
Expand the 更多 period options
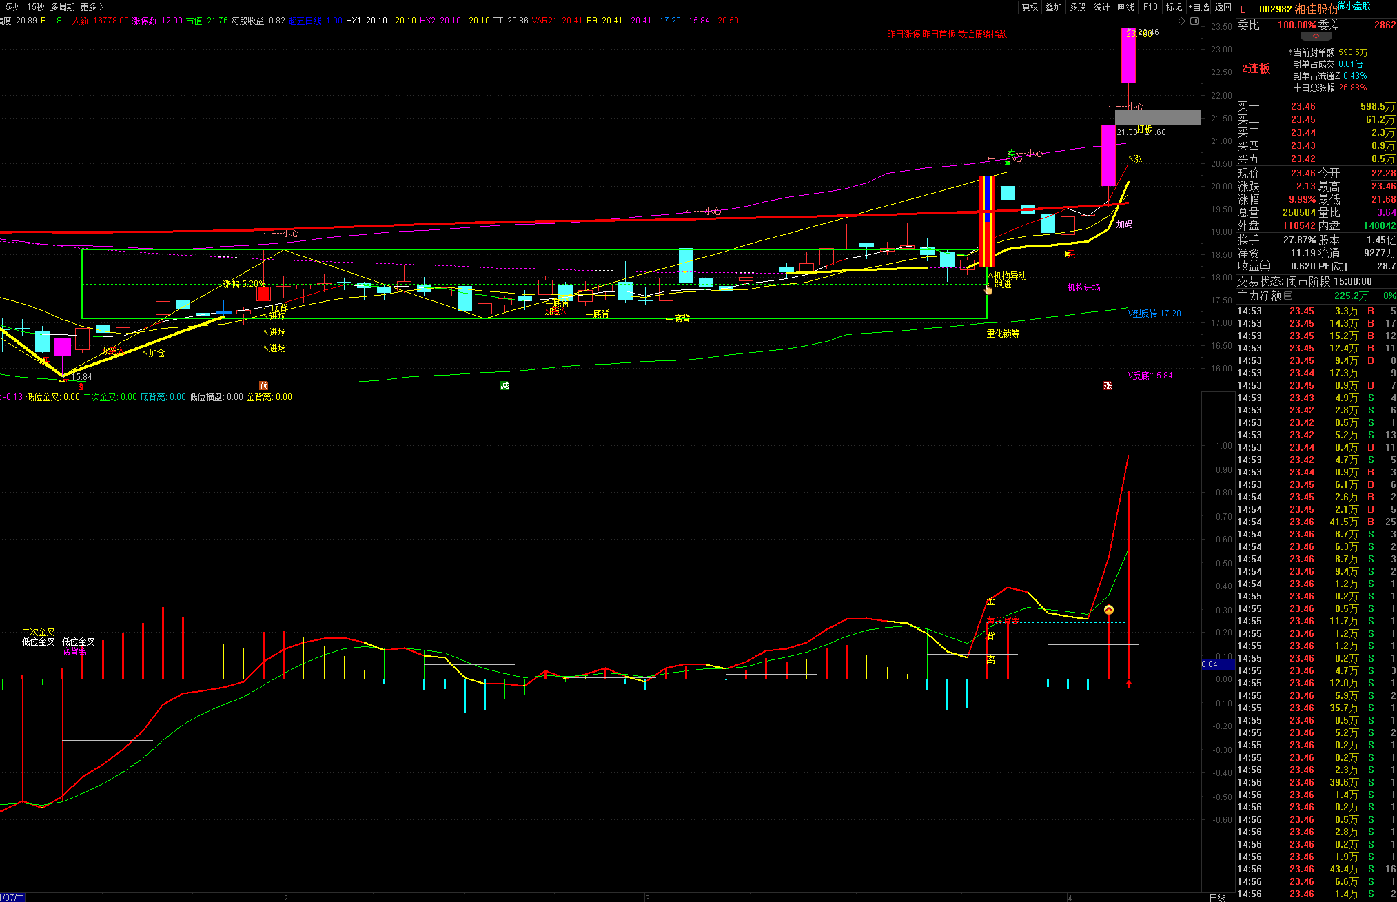92,7
